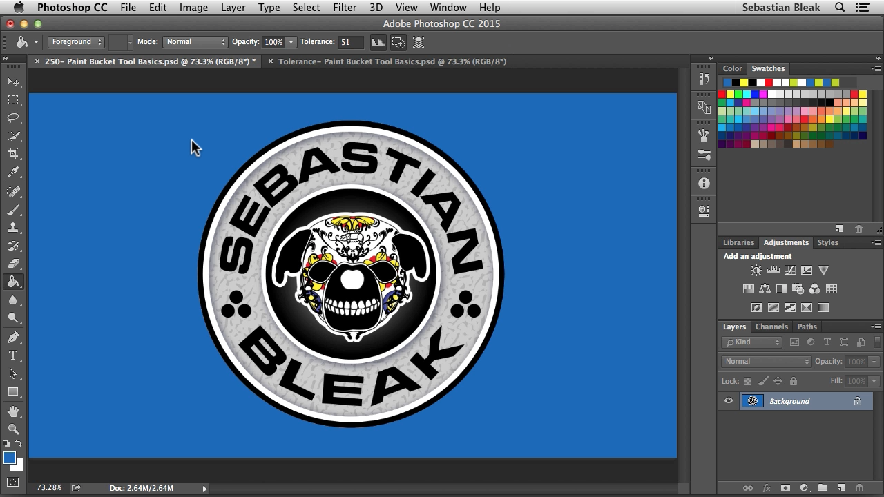Hide the Background layer eye icon

point(729,401)
